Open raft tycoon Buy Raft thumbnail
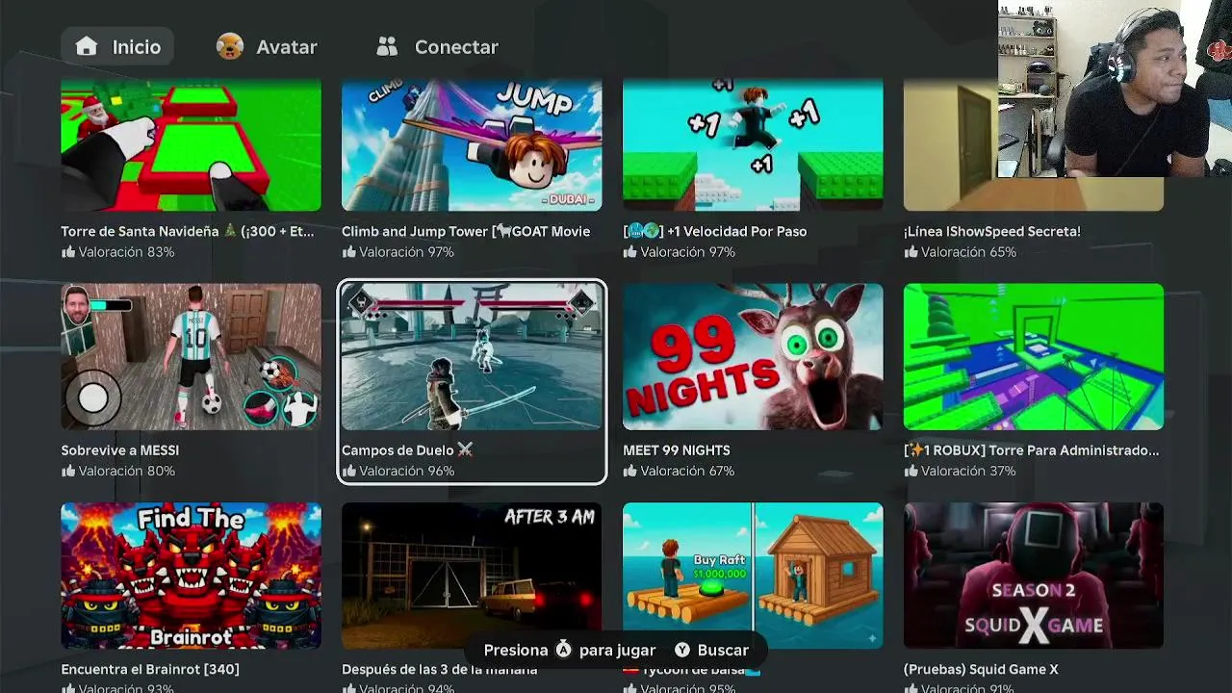 click(753, 576)
